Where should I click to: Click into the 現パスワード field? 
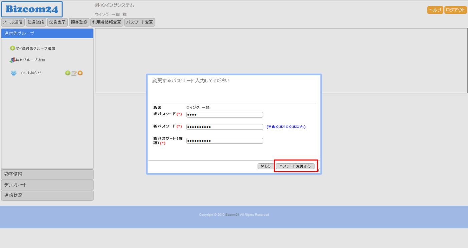(x=224, y=115)
